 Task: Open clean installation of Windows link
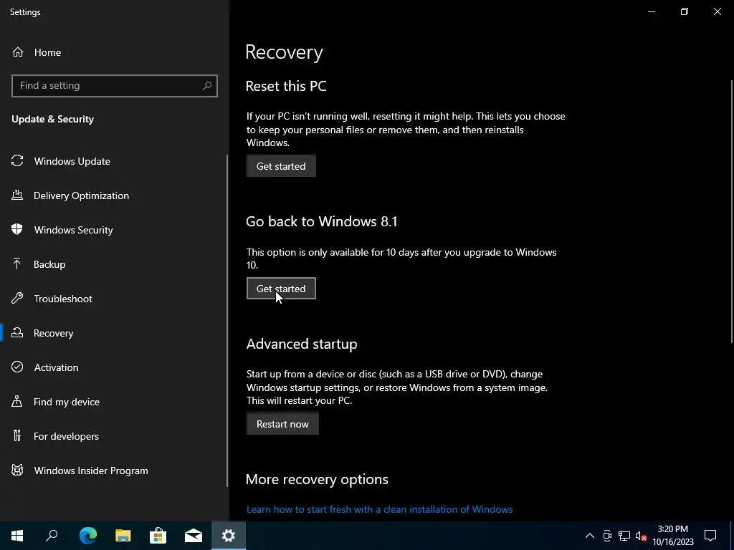[380, 509]
